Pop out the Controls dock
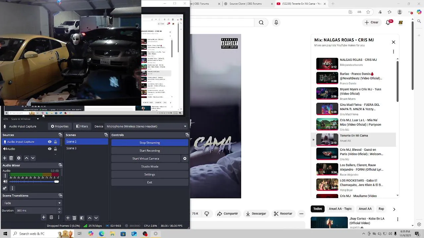Image resolution: width=424 pixels, height=238 pixels. pyautogui.click(x=187, y=135)
